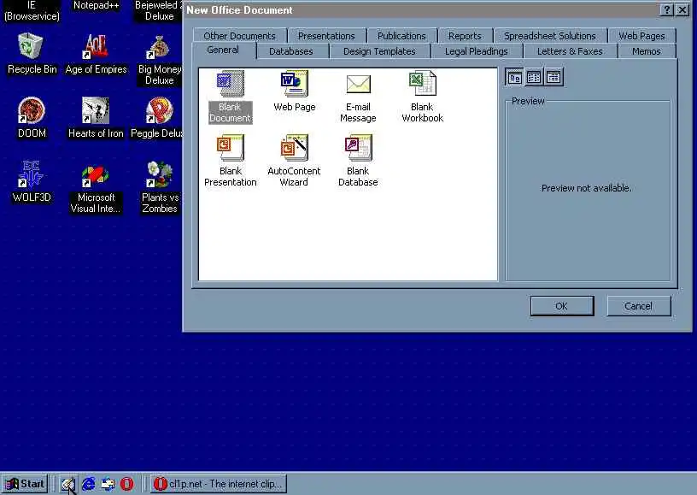Select the WOLF3D desktop shortcut
Screen dimensions: 697x495
coord(32,182)
